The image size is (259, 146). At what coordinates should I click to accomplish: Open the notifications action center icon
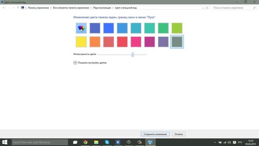(234, 142)
